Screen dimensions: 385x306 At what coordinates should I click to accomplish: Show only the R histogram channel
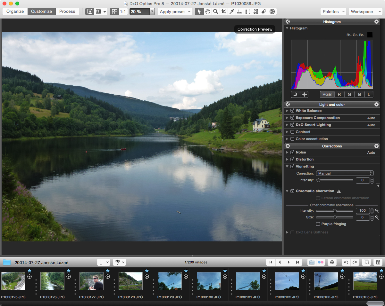click(339, 94)
